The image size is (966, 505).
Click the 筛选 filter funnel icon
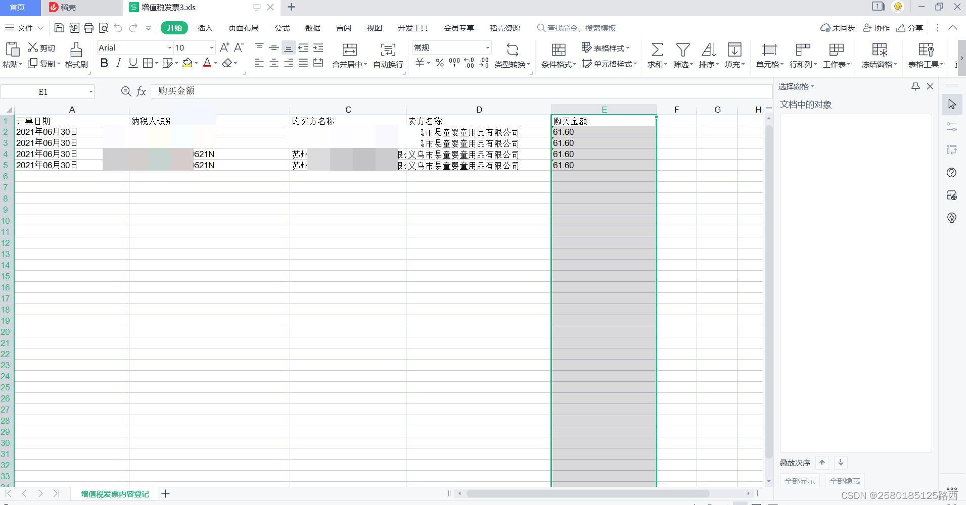tap(683, 49)
